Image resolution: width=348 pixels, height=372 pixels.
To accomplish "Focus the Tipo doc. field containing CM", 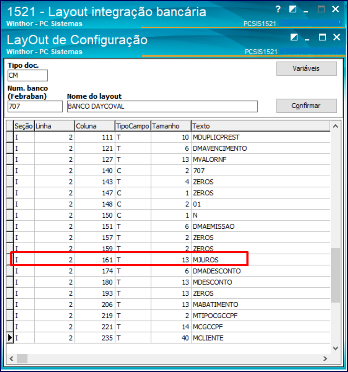I will click(x=28, y=76).
